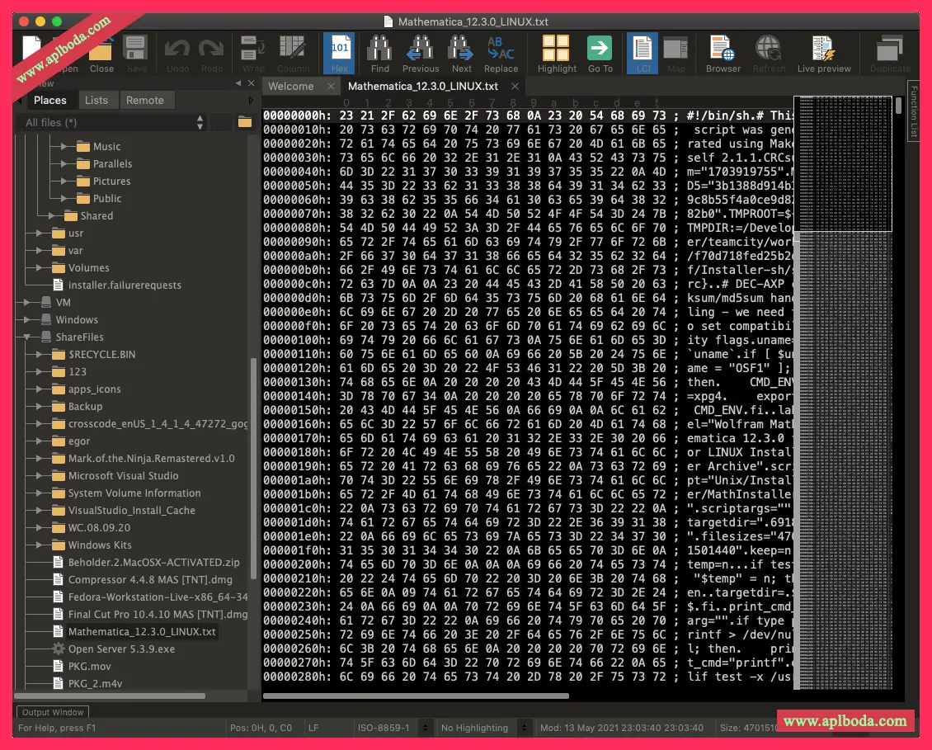Select Open Server 5.3.9.exe file
The width and height of the screenshot is (932, 750).
point(121,649)
